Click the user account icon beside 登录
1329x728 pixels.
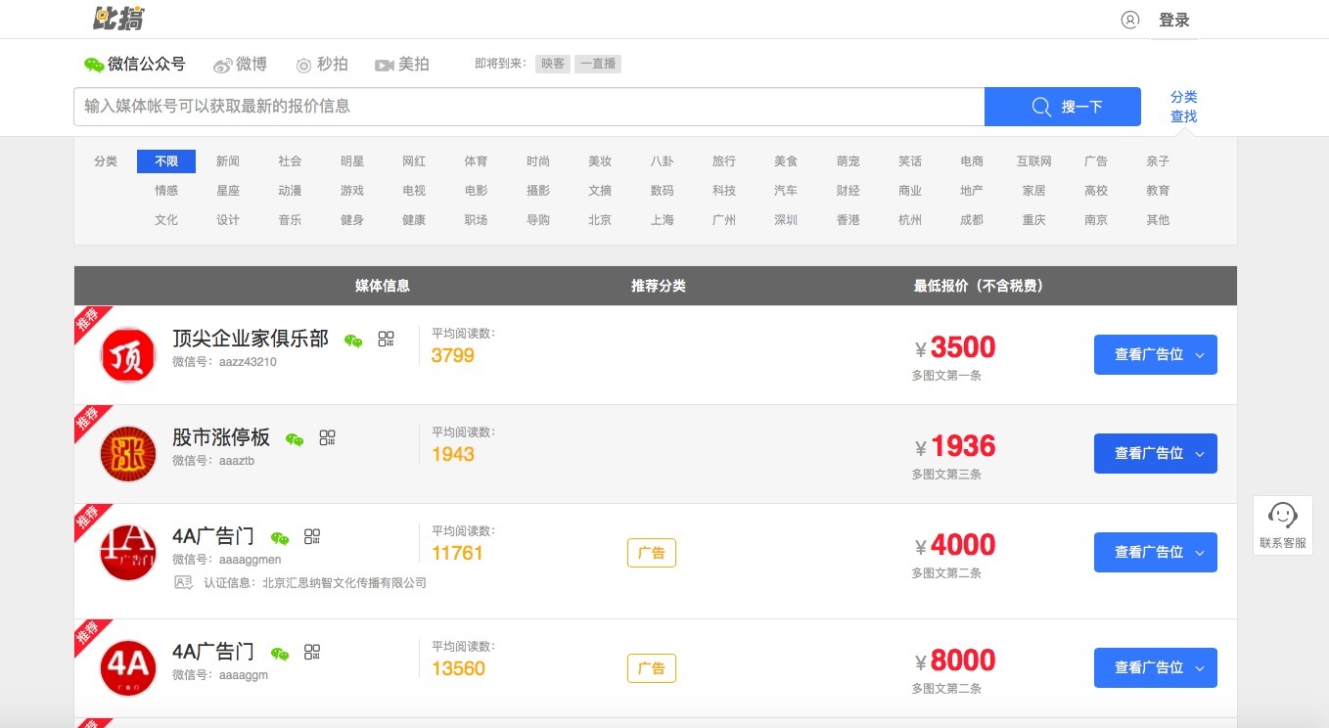pos(1130,20)
